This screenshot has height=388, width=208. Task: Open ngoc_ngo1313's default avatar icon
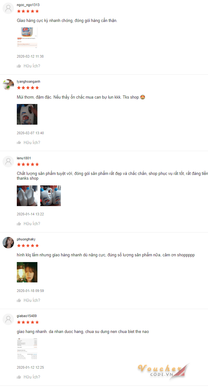tap(8, 8)
